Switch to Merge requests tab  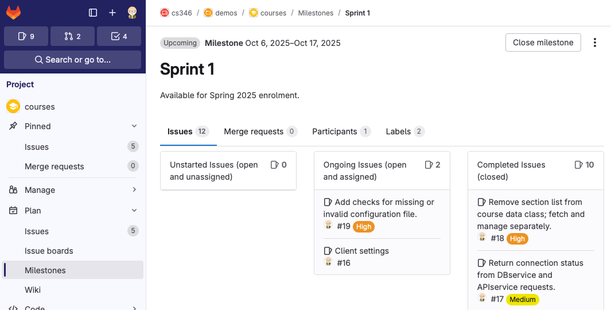pyautogui.click(x=260, y=131)
